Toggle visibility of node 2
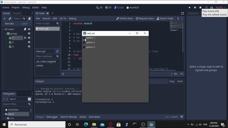 coord(29,42)
